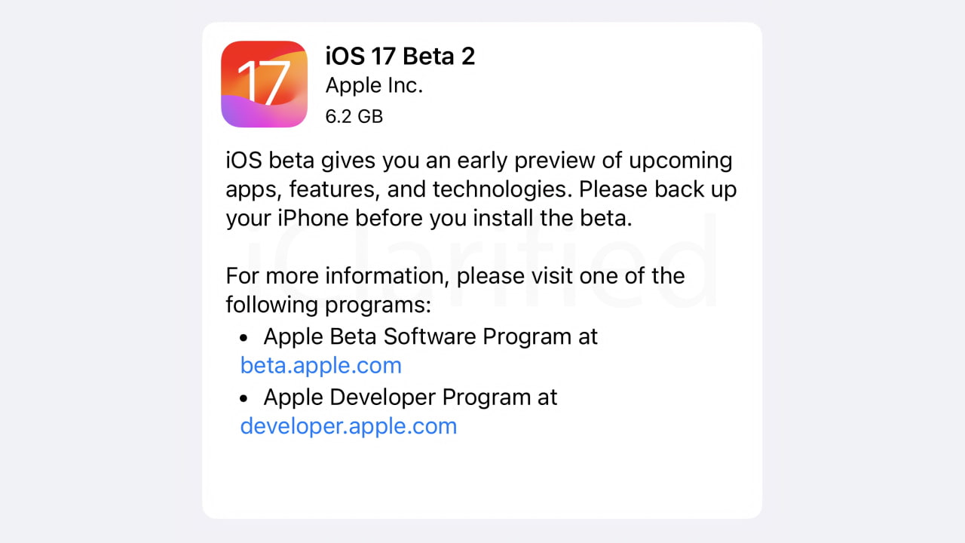Click 'Apple Developer Program at' text

pos(410,397)
